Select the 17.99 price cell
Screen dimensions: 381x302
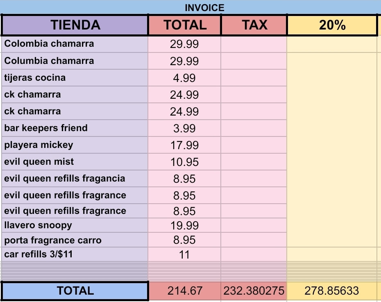184,145
